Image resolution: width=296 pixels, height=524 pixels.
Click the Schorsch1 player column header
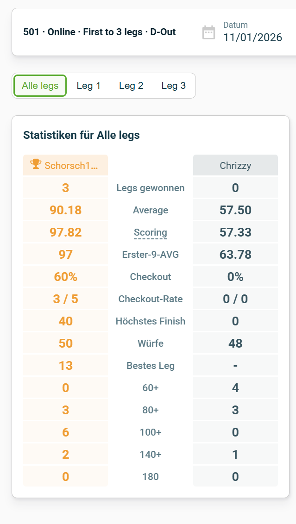[65, 165]
